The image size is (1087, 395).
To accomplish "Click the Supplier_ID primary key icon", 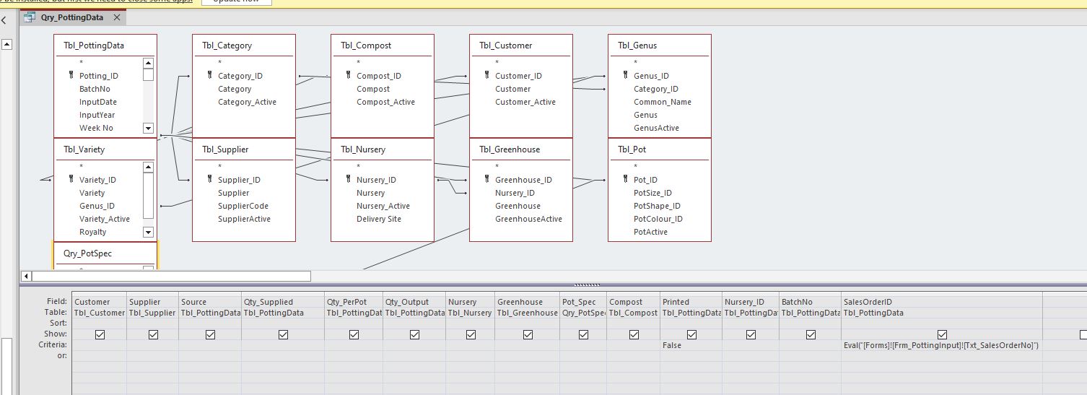I will click(210, 179).
